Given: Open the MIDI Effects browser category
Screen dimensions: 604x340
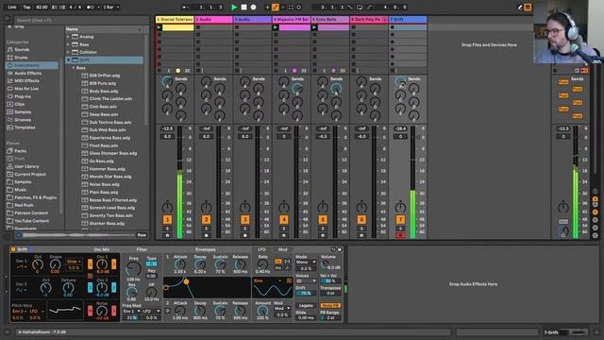Looking at the screenshot, I should pyautogui.click(x=26, y=80).
